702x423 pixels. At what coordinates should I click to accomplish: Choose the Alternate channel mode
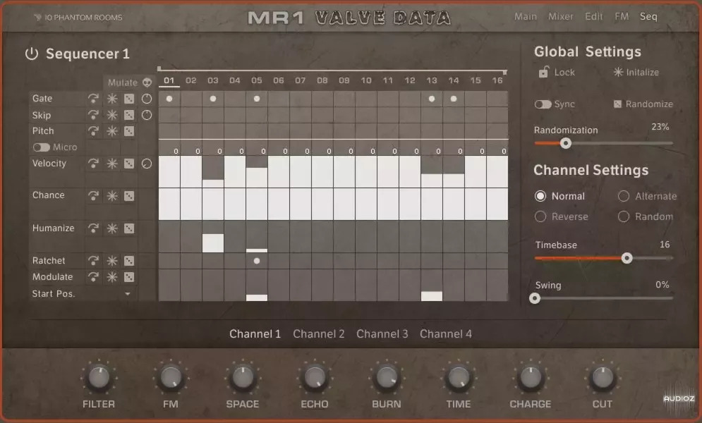[x=624, y=196]
